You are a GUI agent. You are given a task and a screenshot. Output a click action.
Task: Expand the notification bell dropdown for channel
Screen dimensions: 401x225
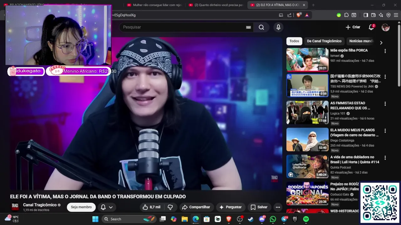(x=107, y=207)
